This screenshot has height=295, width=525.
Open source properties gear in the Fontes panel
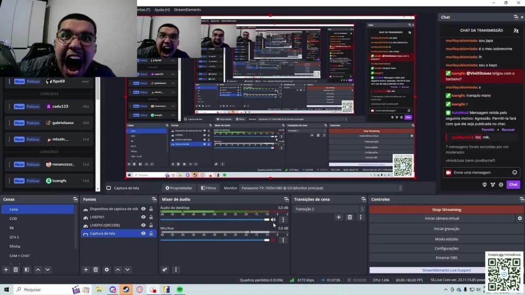[x=107, y=270]
